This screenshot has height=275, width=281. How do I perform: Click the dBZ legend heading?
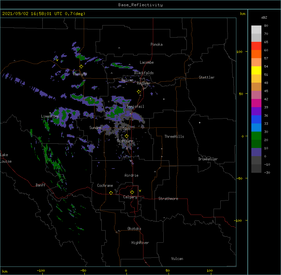[x=264, y=17]
